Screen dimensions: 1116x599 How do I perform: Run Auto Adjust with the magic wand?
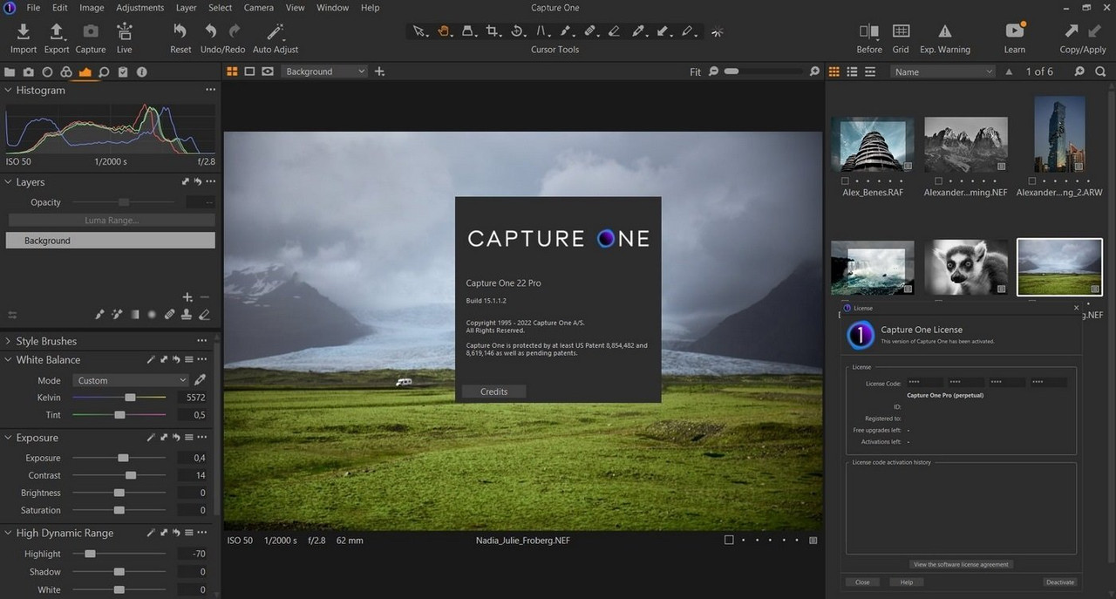pos(275,32)
